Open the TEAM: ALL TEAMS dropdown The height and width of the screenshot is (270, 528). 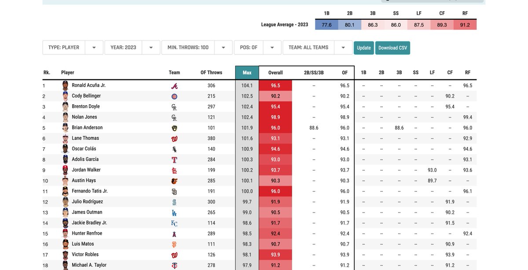pyautogui.click(x=318, y=47)
